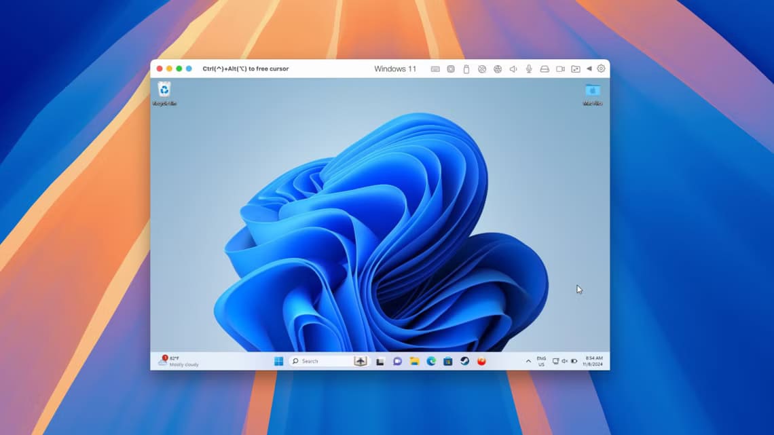Open Microsoft Store from the taskbar
Image resolution: width=774 pixels, height=435 pixels.
448,362
